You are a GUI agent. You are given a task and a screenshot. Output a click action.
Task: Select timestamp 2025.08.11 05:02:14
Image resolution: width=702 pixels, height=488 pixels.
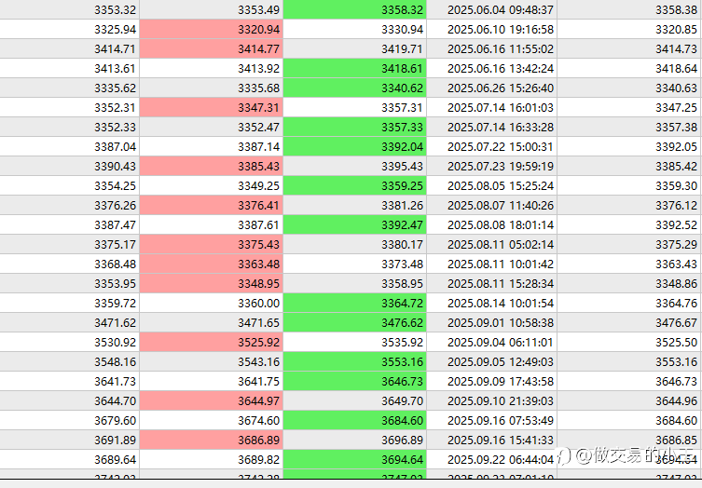(501, 244)
